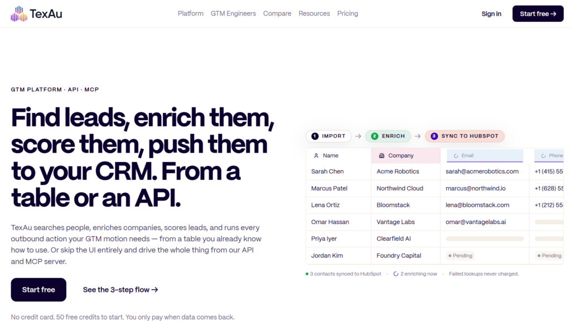Click the number 1 badge in Import pill
The image size is (571, 327).
tap(315, 136)
